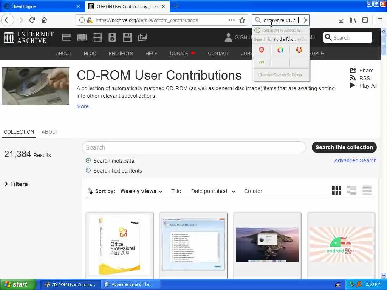Image resolution: width=387 pixels, height=290 pixels.
Task: Open the Library bookshelf icon
Action: pos(353,20)
